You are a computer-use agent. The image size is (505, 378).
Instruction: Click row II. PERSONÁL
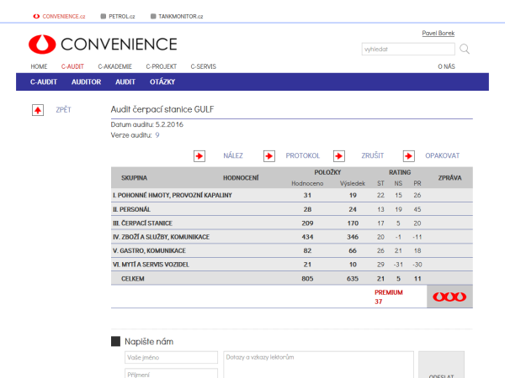(292, 209)
